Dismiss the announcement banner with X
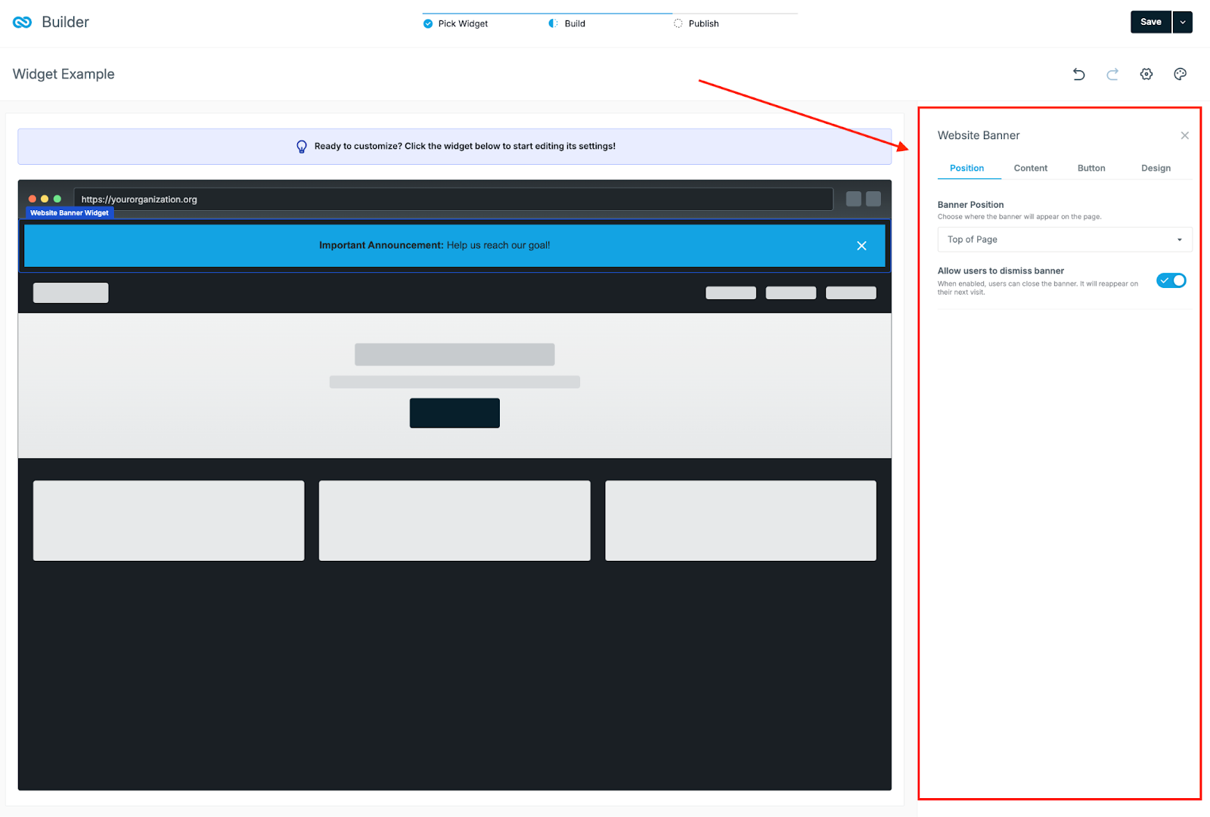 pyautogui.click(x=861, y=246)
